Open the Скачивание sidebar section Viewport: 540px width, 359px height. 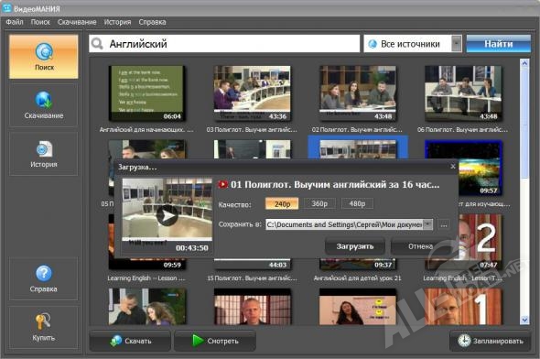pyautogui.click(x=44, y=105)
